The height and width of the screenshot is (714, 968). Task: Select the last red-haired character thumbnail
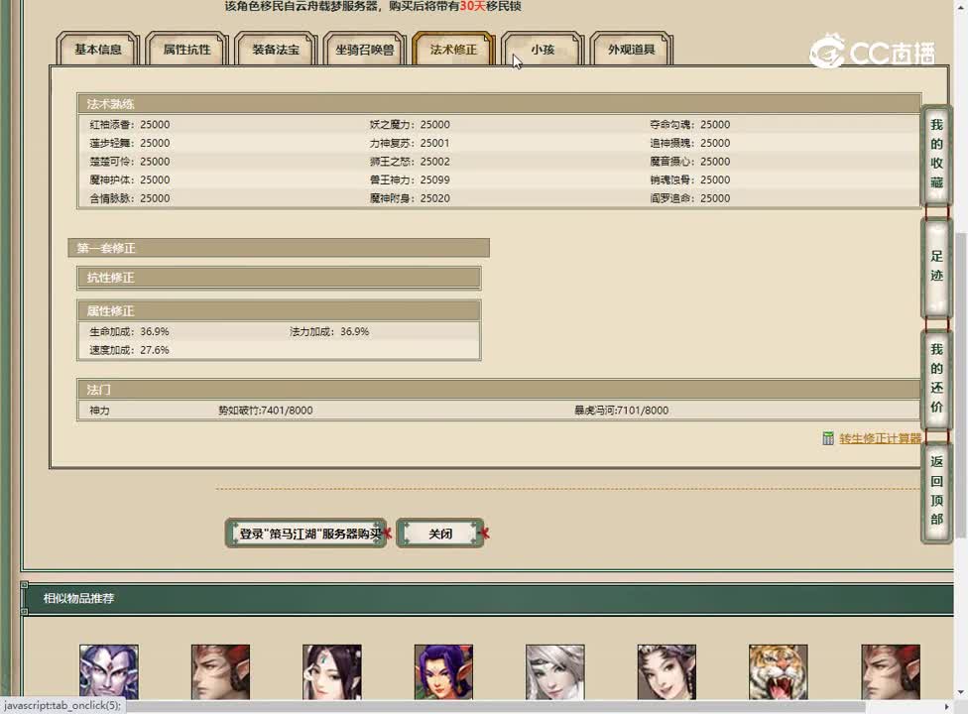coord(891,671)
